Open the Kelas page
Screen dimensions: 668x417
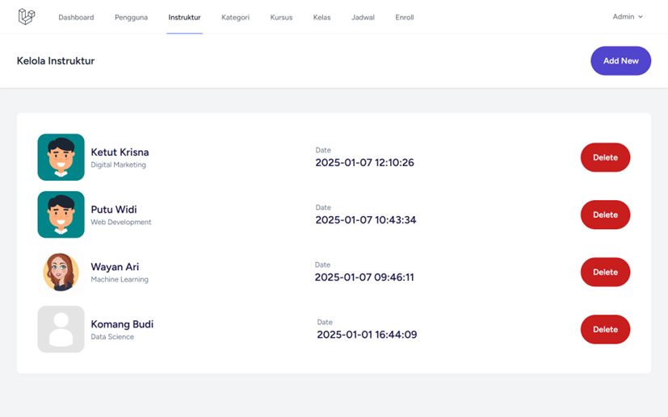pyautogui.click(x=321, y=18)
